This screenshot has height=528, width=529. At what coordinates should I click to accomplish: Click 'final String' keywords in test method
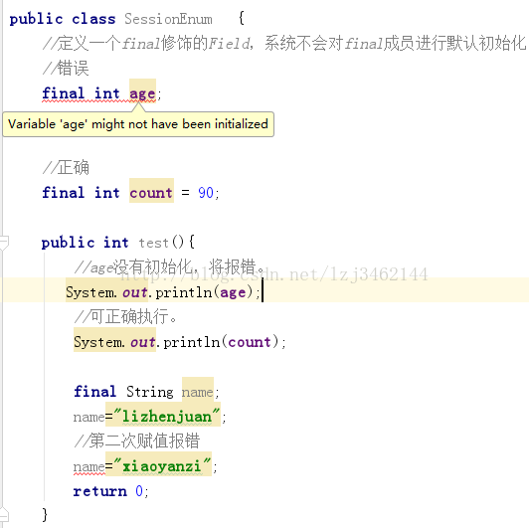[123, 392]
